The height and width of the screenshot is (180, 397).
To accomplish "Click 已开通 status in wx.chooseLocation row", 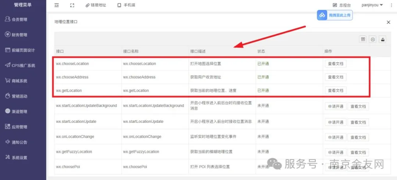I will pos(263,64).
